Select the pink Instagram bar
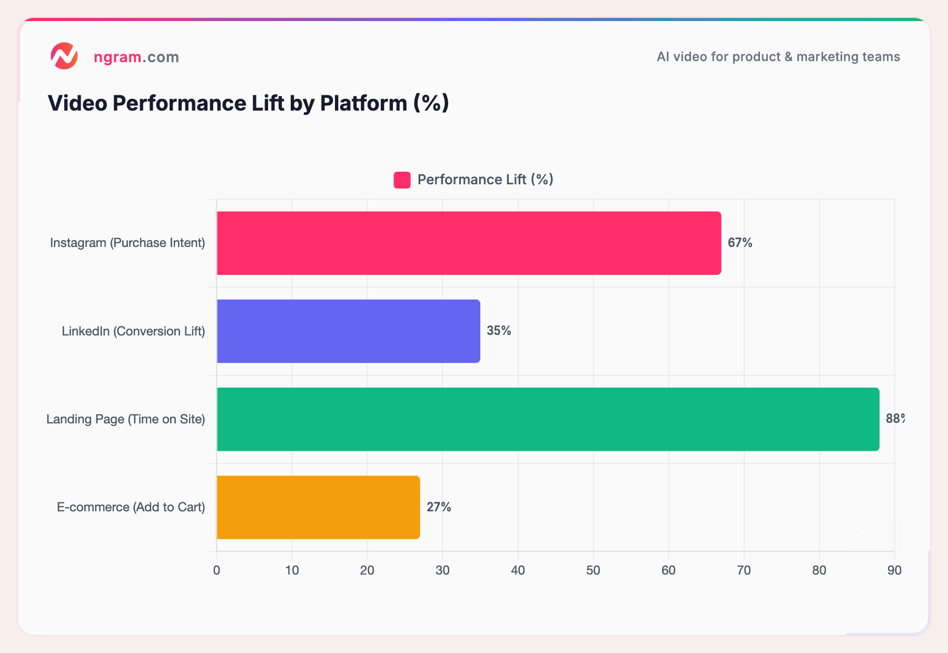Image resolution: width=948 pixels, height=653 pixels. [x=469, y=242]
